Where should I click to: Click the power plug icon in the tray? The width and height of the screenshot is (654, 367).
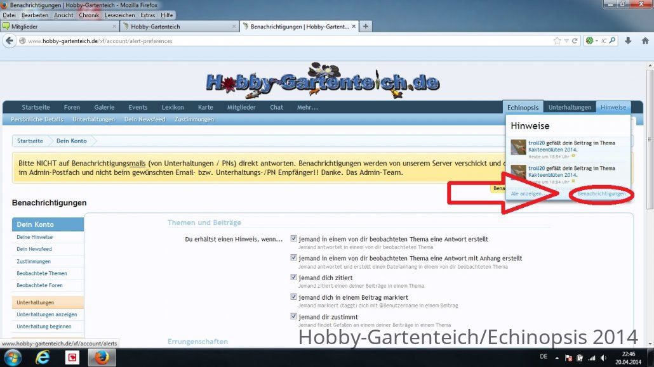coord(580,358)
